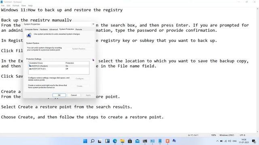
Task: Click the Configure button
Action: [80, 79]
